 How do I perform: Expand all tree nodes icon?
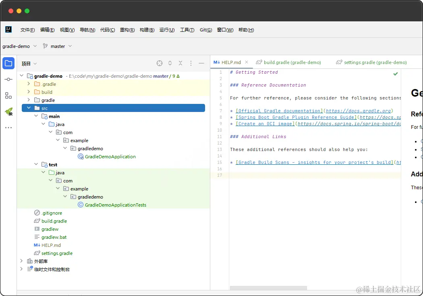pos(170,63)
